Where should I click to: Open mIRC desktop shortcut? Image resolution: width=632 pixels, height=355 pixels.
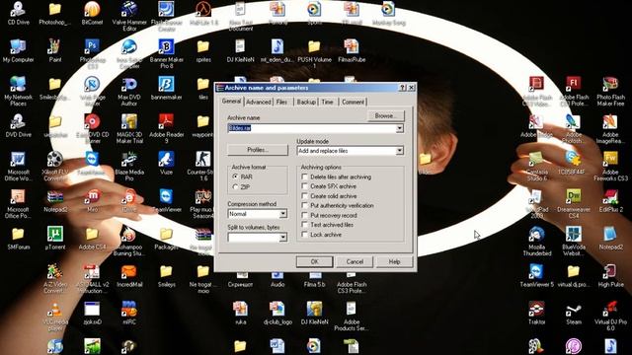[x=129, y=314]
